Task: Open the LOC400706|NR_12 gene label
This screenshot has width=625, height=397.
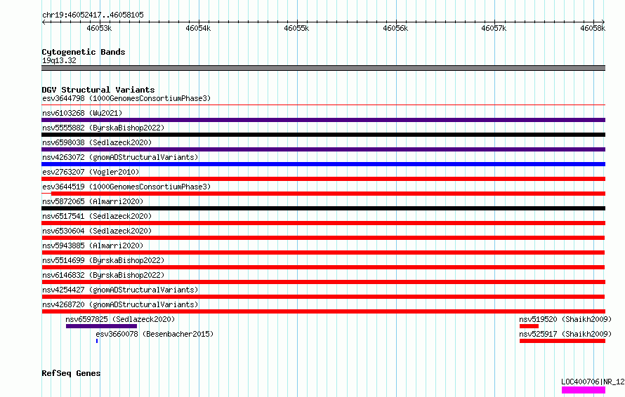Action: (593, 382)
